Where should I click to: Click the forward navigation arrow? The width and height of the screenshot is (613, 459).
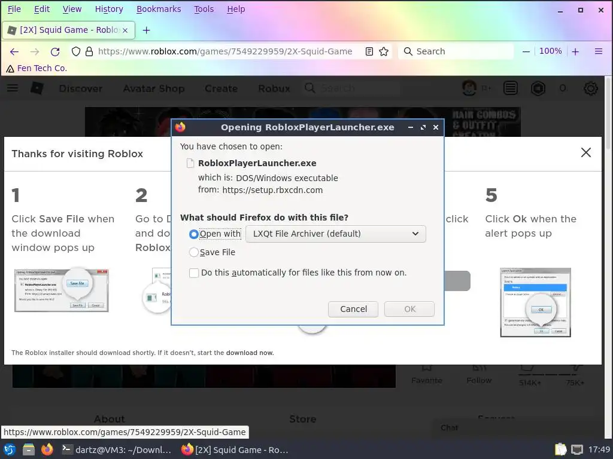click(35, 51)
